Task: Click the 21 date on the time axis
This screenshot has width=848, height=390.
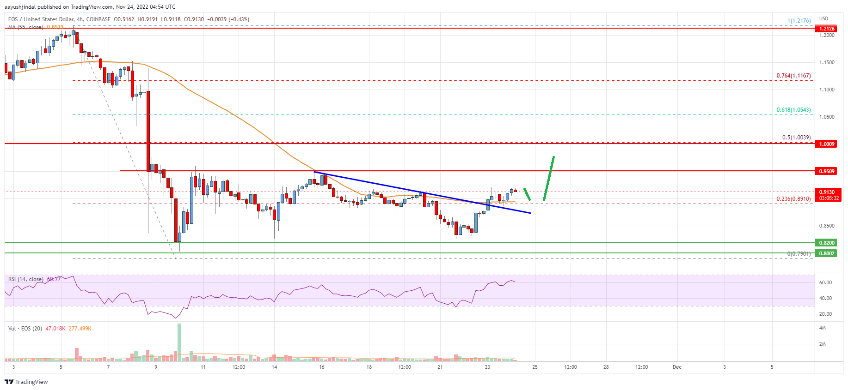Action: click(x=440, y=367)
